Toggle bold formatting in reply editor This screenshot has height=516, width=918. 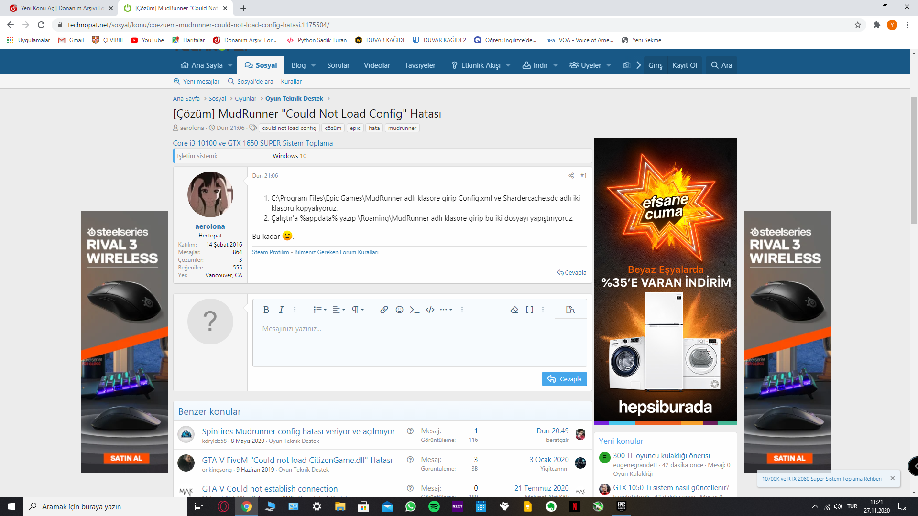[266, 310]
